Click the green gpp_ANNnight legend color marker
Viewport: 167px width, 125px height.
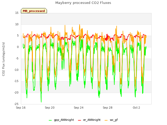click(x=50, y=120)
